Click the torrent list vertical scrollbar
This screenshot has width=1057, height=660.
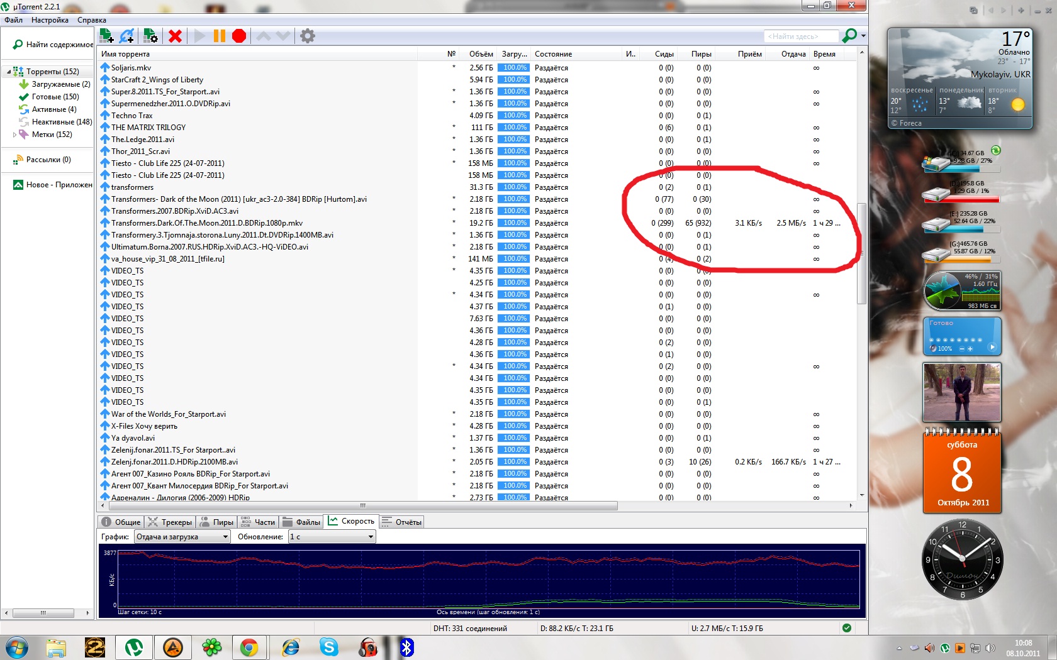tap(861, 253)
